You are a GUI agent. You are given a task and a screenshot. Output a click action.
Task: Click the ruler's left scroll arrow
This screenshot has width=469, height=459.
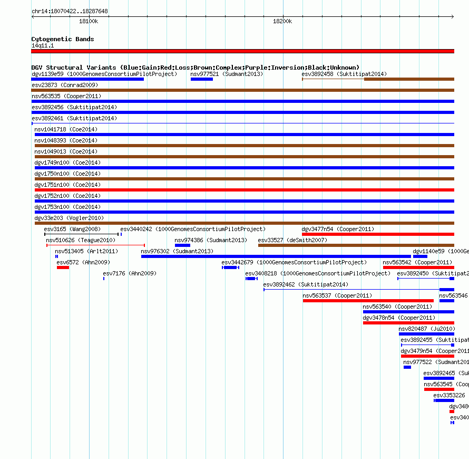pyautogui.click(x=33, y=16)
